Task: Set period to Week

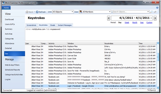Action: point(127,23)
